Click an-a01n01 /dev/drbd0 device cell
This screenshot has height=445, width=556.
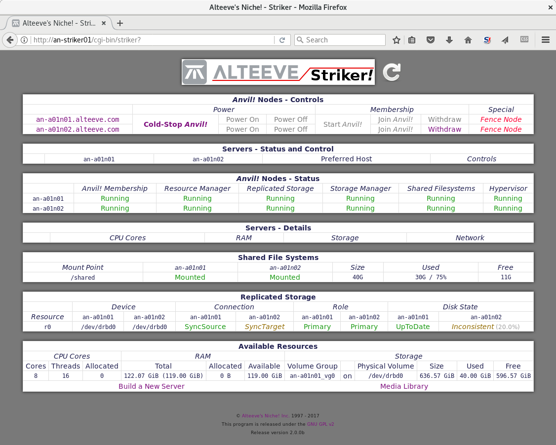[x=98, y=327]
